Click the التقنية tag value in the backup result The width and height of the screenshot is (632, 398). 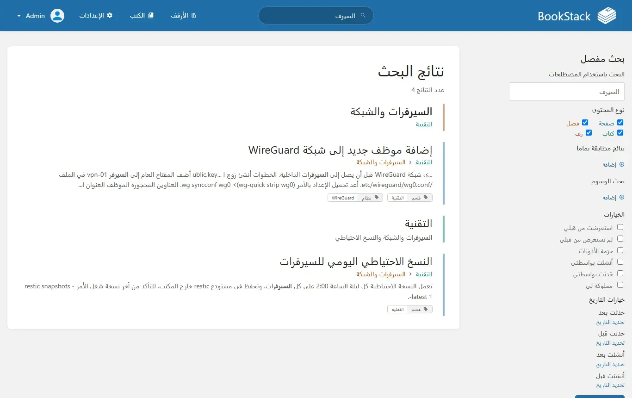pos(398,309)
